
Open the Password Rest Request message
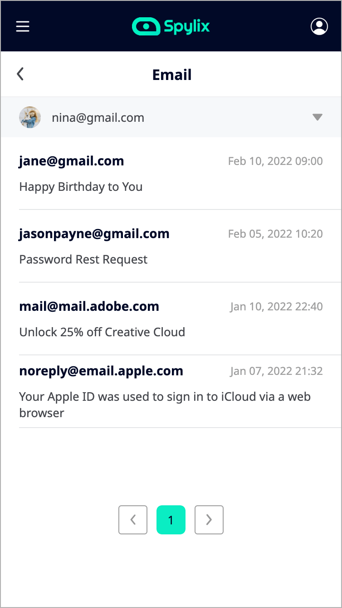83,259
